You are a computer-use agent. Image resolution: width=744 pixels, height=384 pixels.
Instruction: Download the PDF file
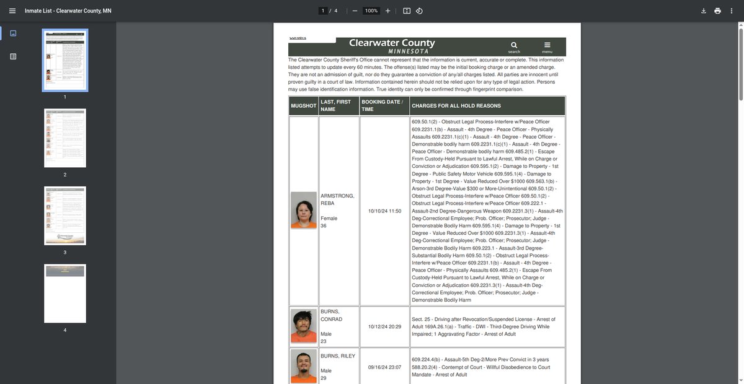tap(704, 11)
